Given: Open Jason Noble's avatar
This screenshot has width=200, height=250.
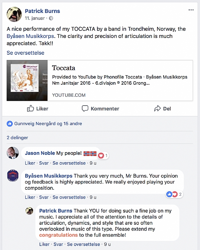Looking at the screenshot, I should coord(13,153).
